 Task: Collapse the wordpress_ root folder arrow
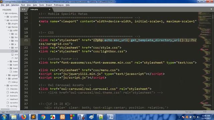pyautogui.click(x=4, y=13)
